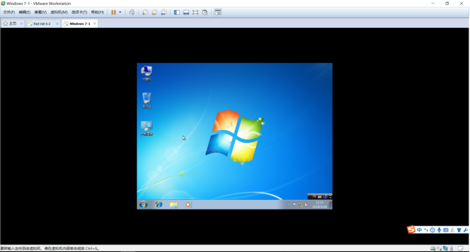This screenshot has width=470, height=252.
Task: Open the 查看(V) menu
Action: pyautogui.click(x=41, y=12)
